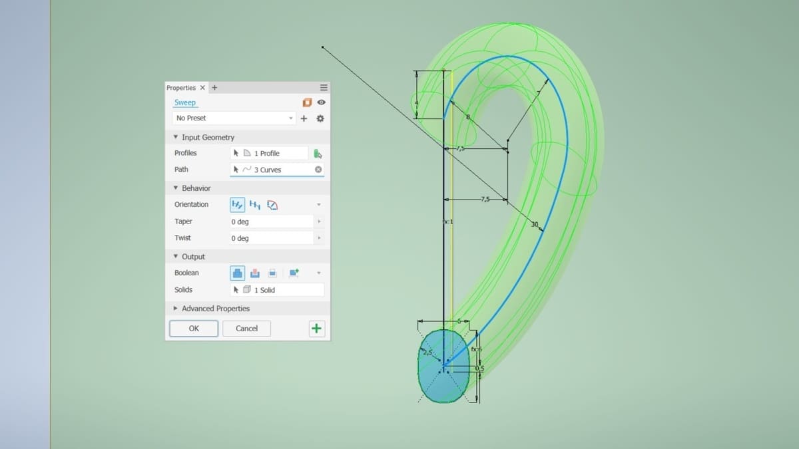Click the OK button
This screenshot has height=449, width=799.
193,328
